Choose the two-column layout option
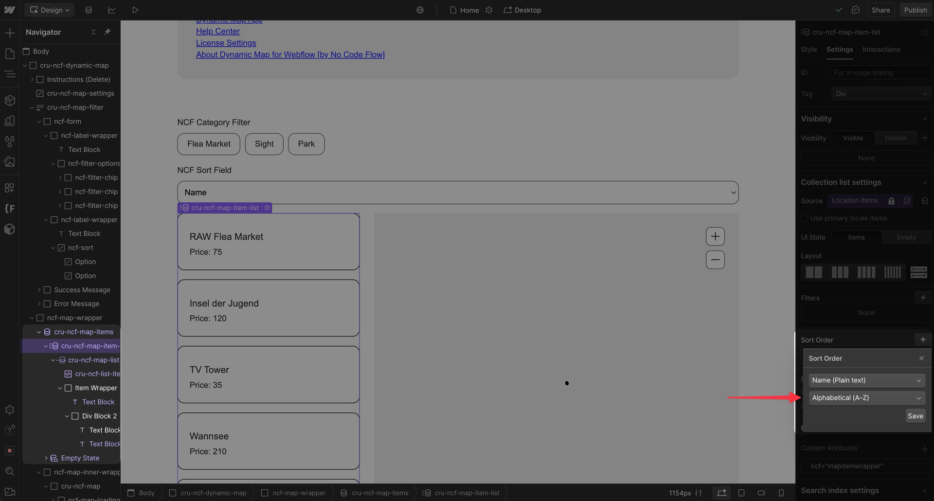Image resolution: width=934 pixels, height=501 pixels. tap(814, 272)
